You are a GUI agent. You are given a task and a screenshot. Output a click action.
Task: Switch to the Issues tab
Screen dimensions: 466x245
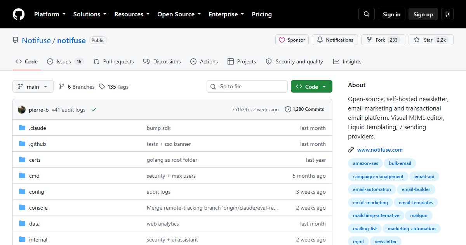[65, 61]
